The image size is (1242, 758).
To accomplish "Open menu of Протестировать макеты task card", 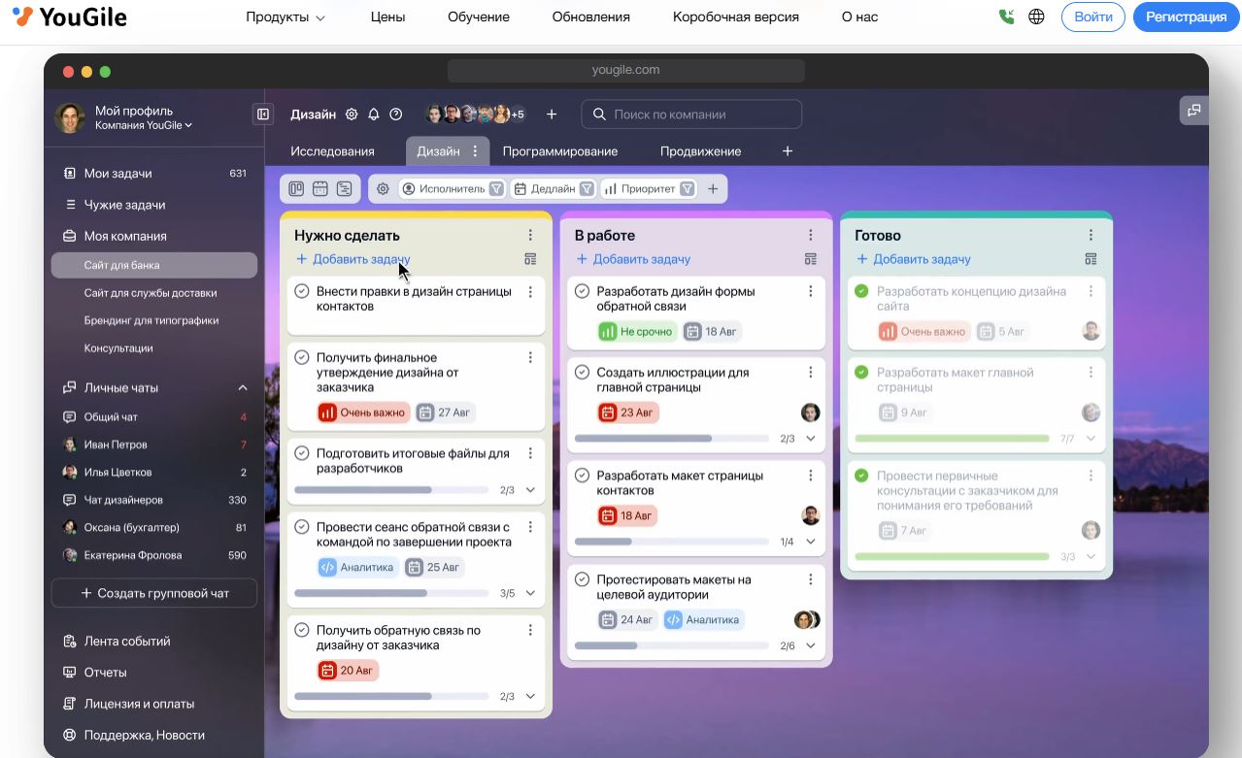I will (x=811, y=579).
